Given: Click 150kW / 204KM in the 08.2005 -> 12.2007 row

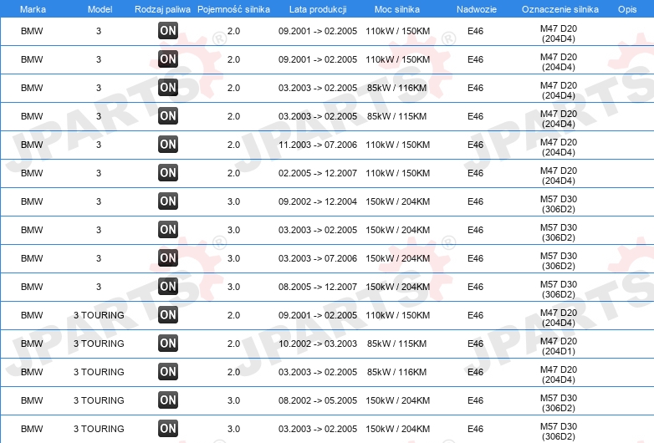Looking at the screenshot, I should point(397,287).
